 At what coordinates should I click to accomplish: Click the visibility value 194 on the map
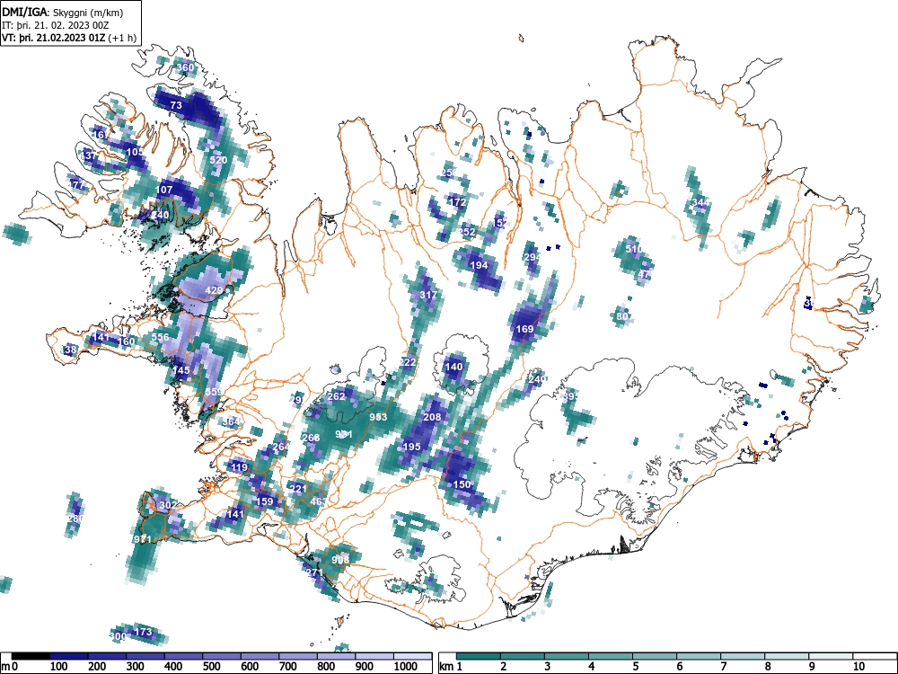(479, 265)
